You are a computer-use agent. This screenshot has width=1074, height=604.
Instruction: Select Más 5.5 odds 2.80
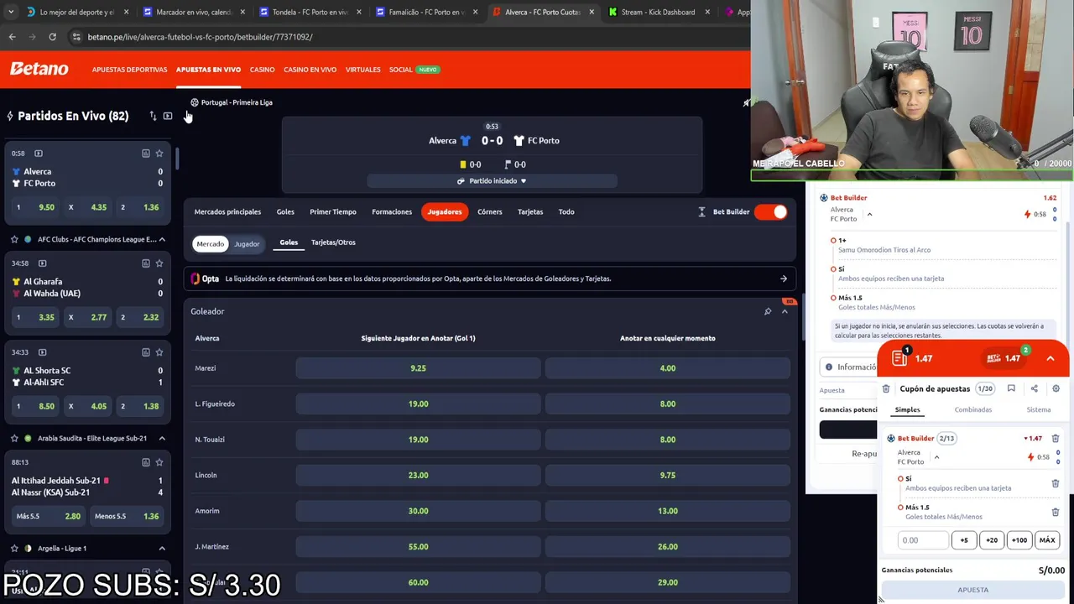pos(48,516)
